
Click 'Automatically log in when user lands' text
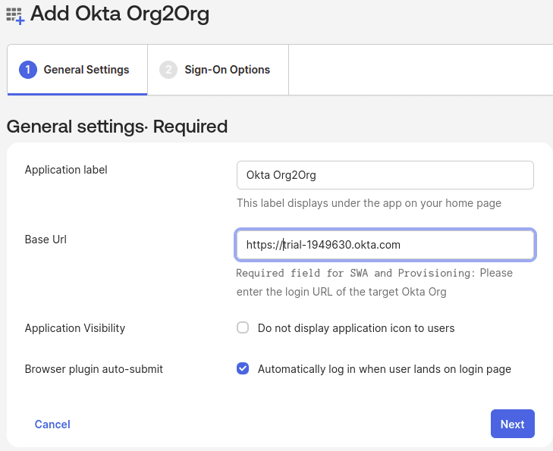(x=385, y=369)
